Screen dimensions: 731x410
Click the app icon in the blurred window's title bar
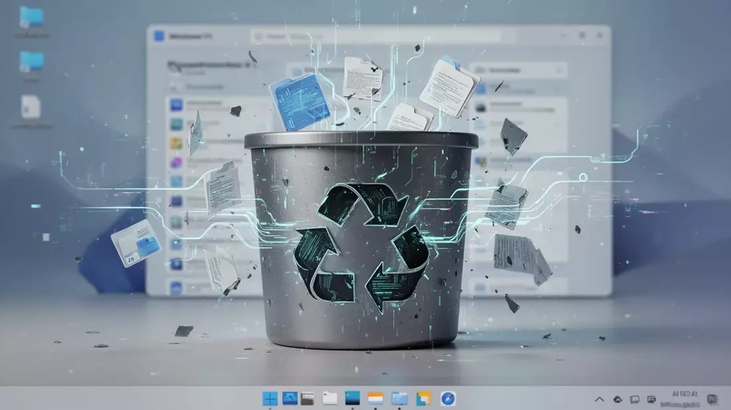tap(159, 36)
